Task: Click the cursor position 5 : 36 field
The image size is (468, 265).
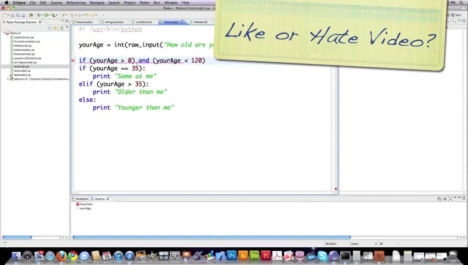Action: click(379, 244)
